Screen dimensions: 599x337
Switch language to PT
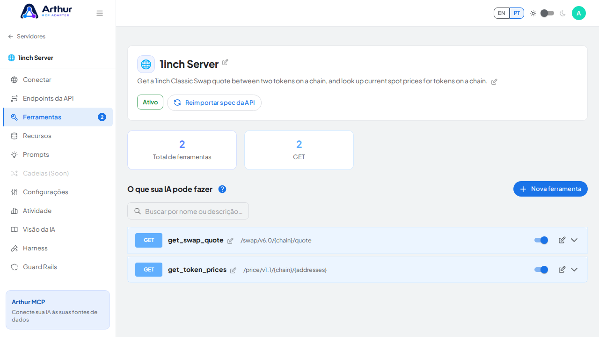pos(517,13)
